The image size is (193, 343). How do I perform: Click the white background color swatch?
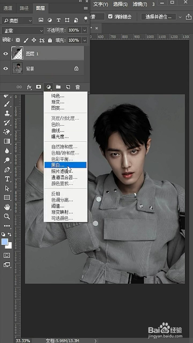pos(10,246)
